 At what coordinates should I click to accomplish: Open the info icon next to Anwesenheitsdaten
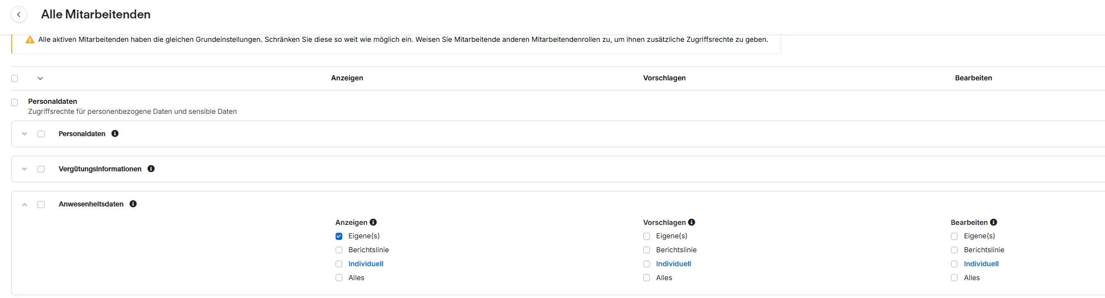point(133,204)
